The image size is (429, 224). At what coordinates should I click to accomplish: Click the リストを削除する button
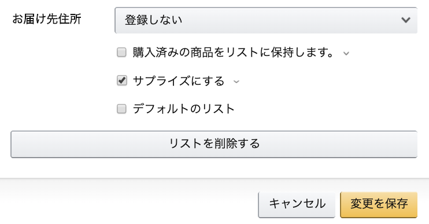214,144
